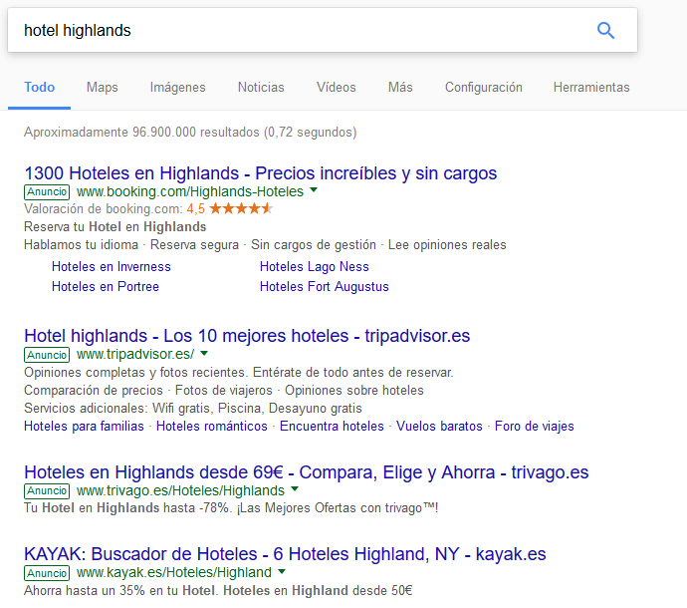Screen dimensions: 687x608
Task: Open 'Hoteles románticos' link
Action: 212,427
